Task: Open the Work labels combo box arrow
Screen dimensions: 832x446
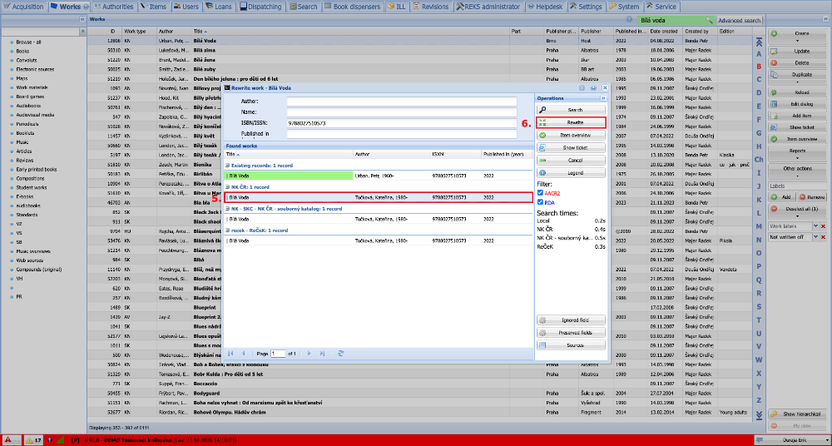Action: (815, 226)
